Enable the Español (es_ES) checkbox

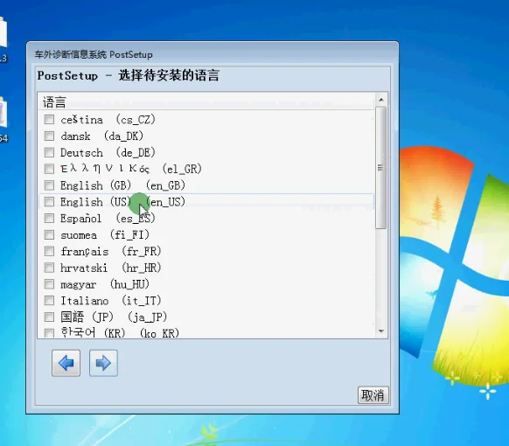coord(49,218)
